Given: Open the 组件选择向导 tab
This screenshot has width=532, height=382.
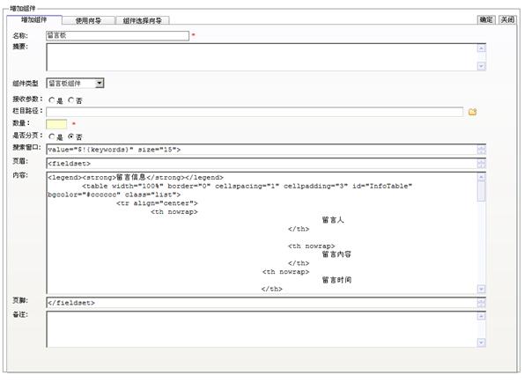Looking at the screenshot, I should click(x=141, y=19).
